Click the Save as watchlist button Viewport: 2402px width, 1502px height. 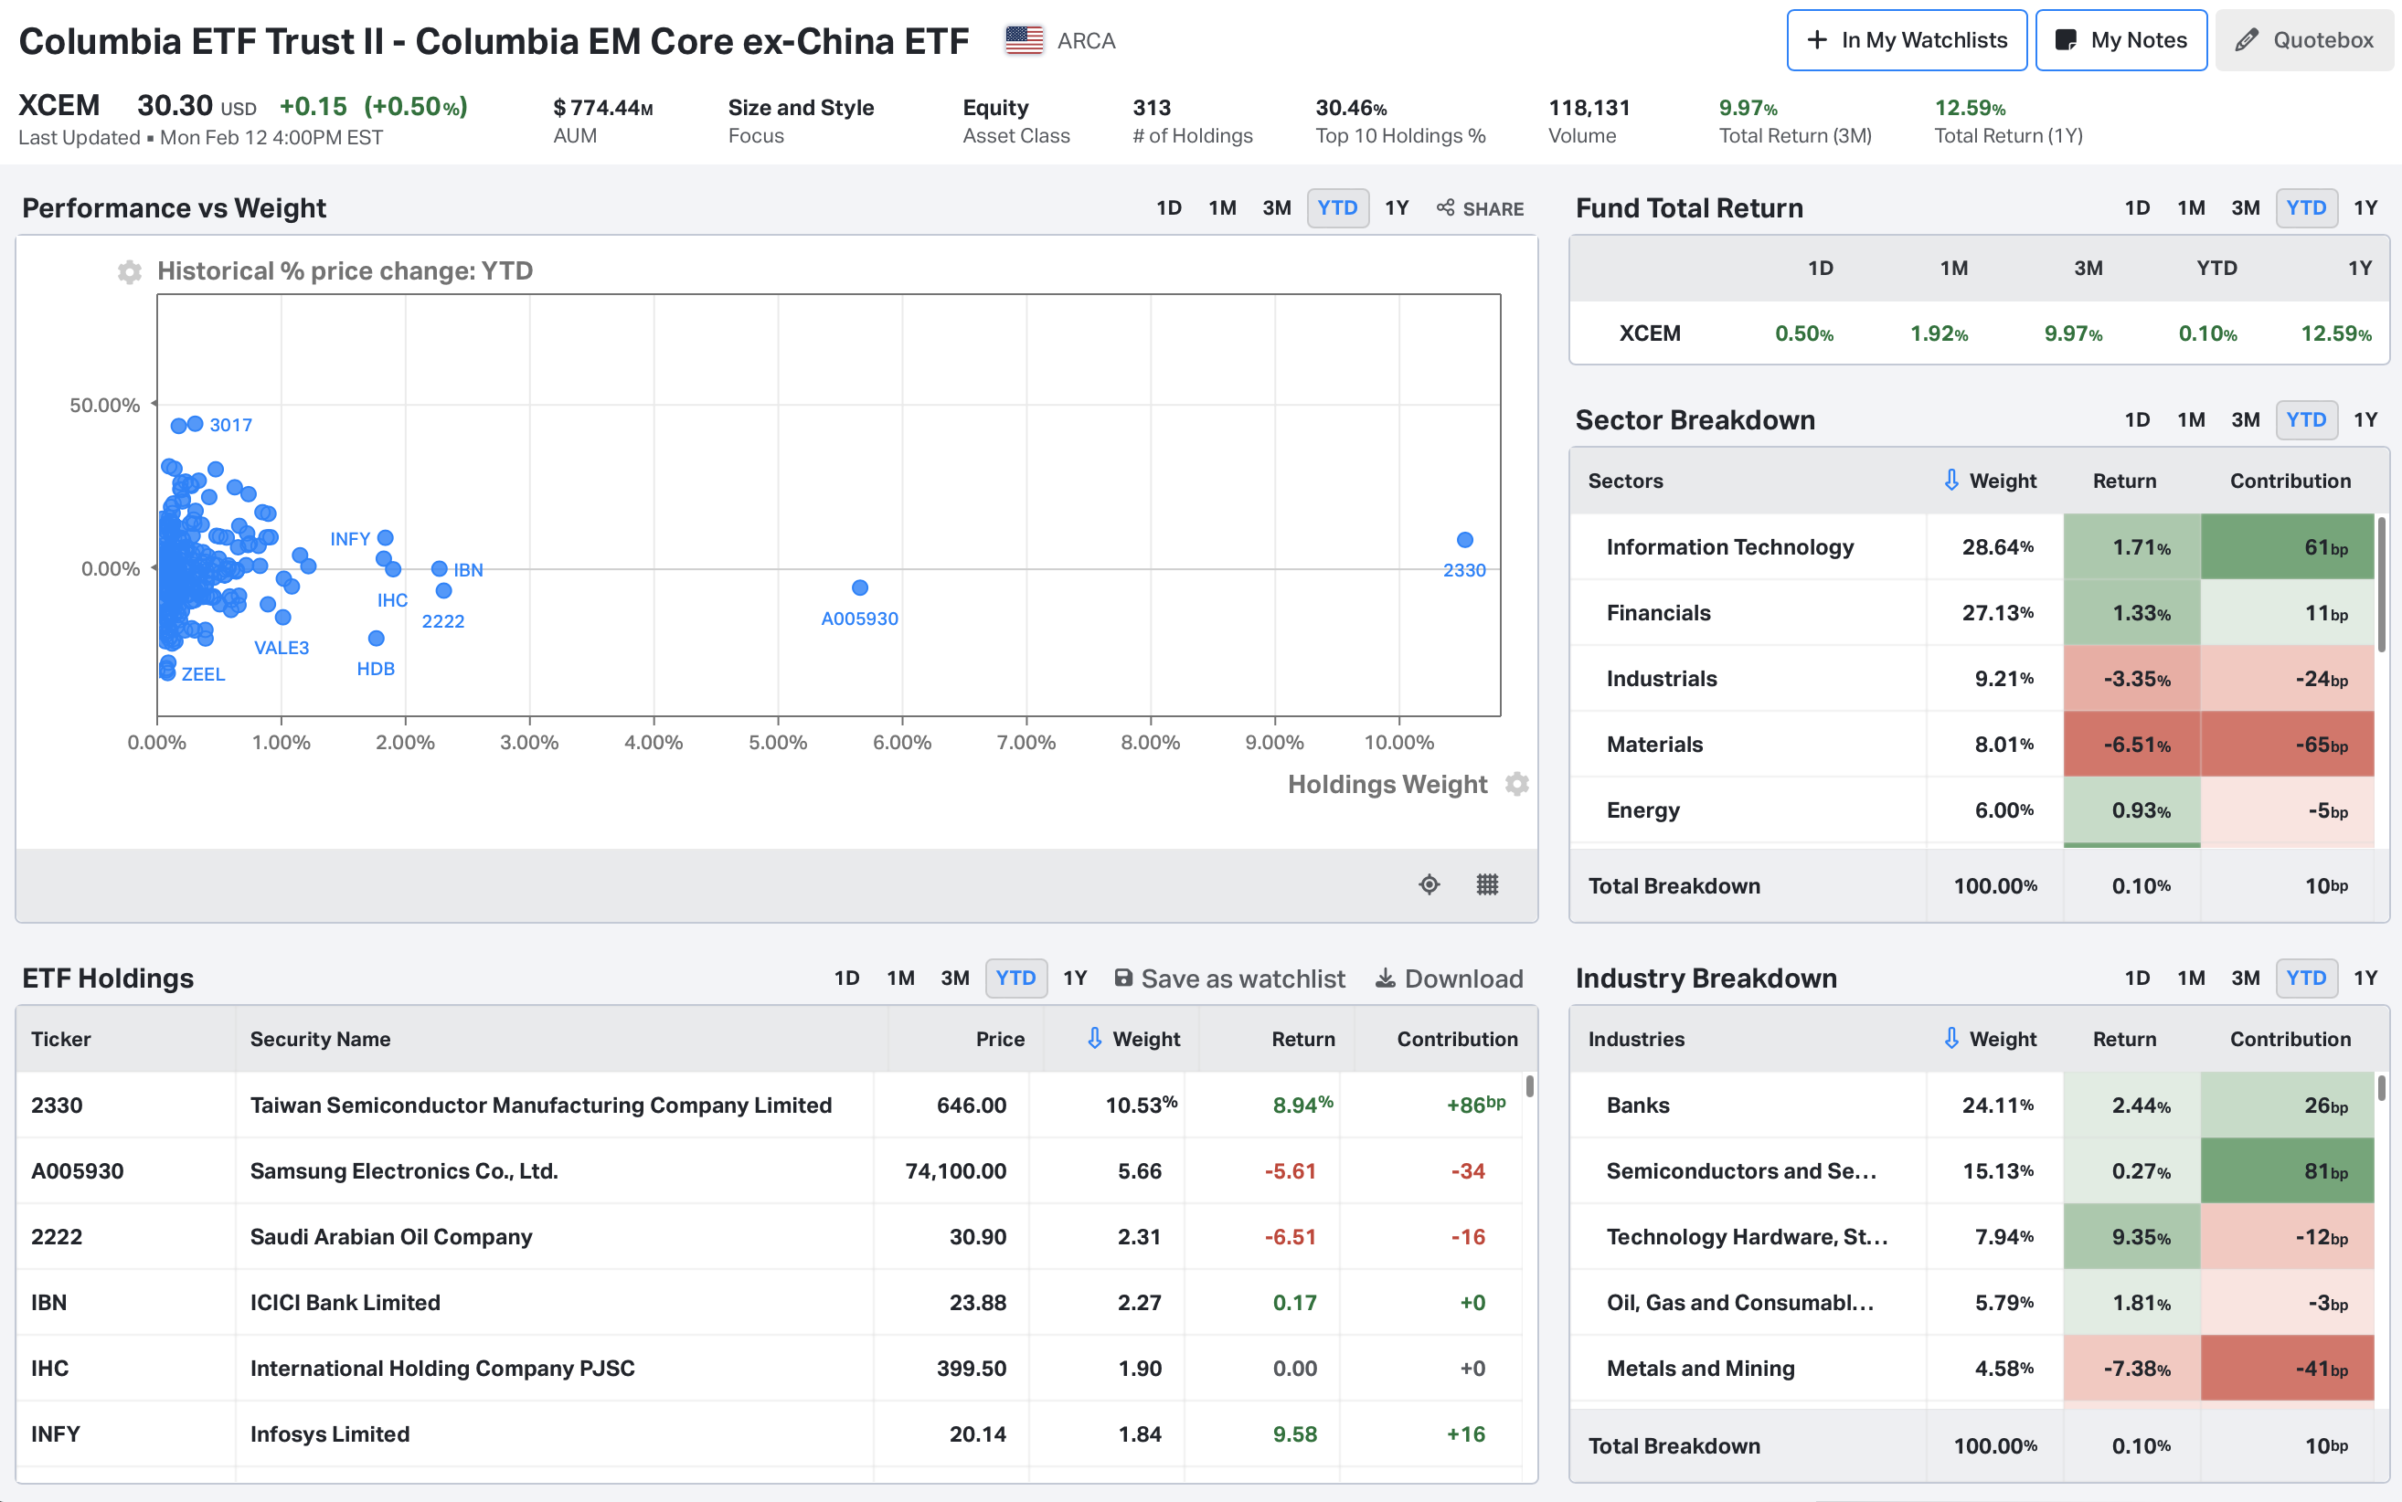1229,978
